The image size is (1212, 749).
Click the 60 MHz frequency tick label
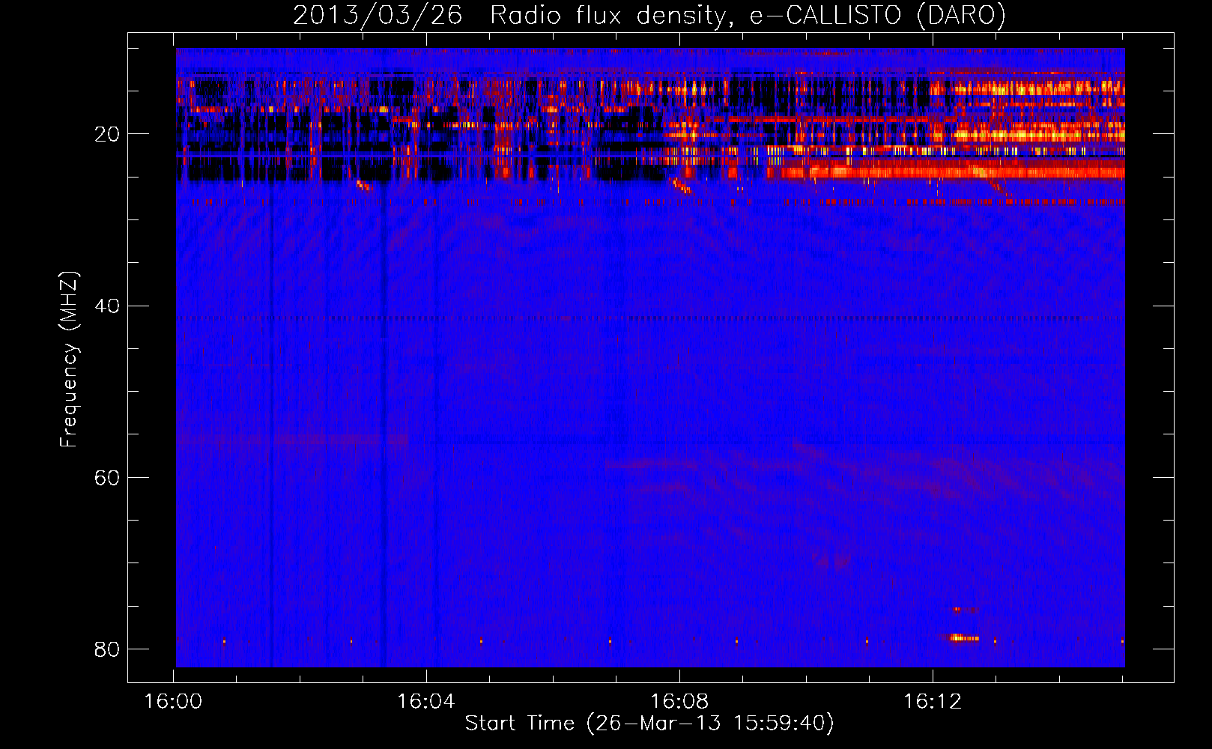[106, 478]
